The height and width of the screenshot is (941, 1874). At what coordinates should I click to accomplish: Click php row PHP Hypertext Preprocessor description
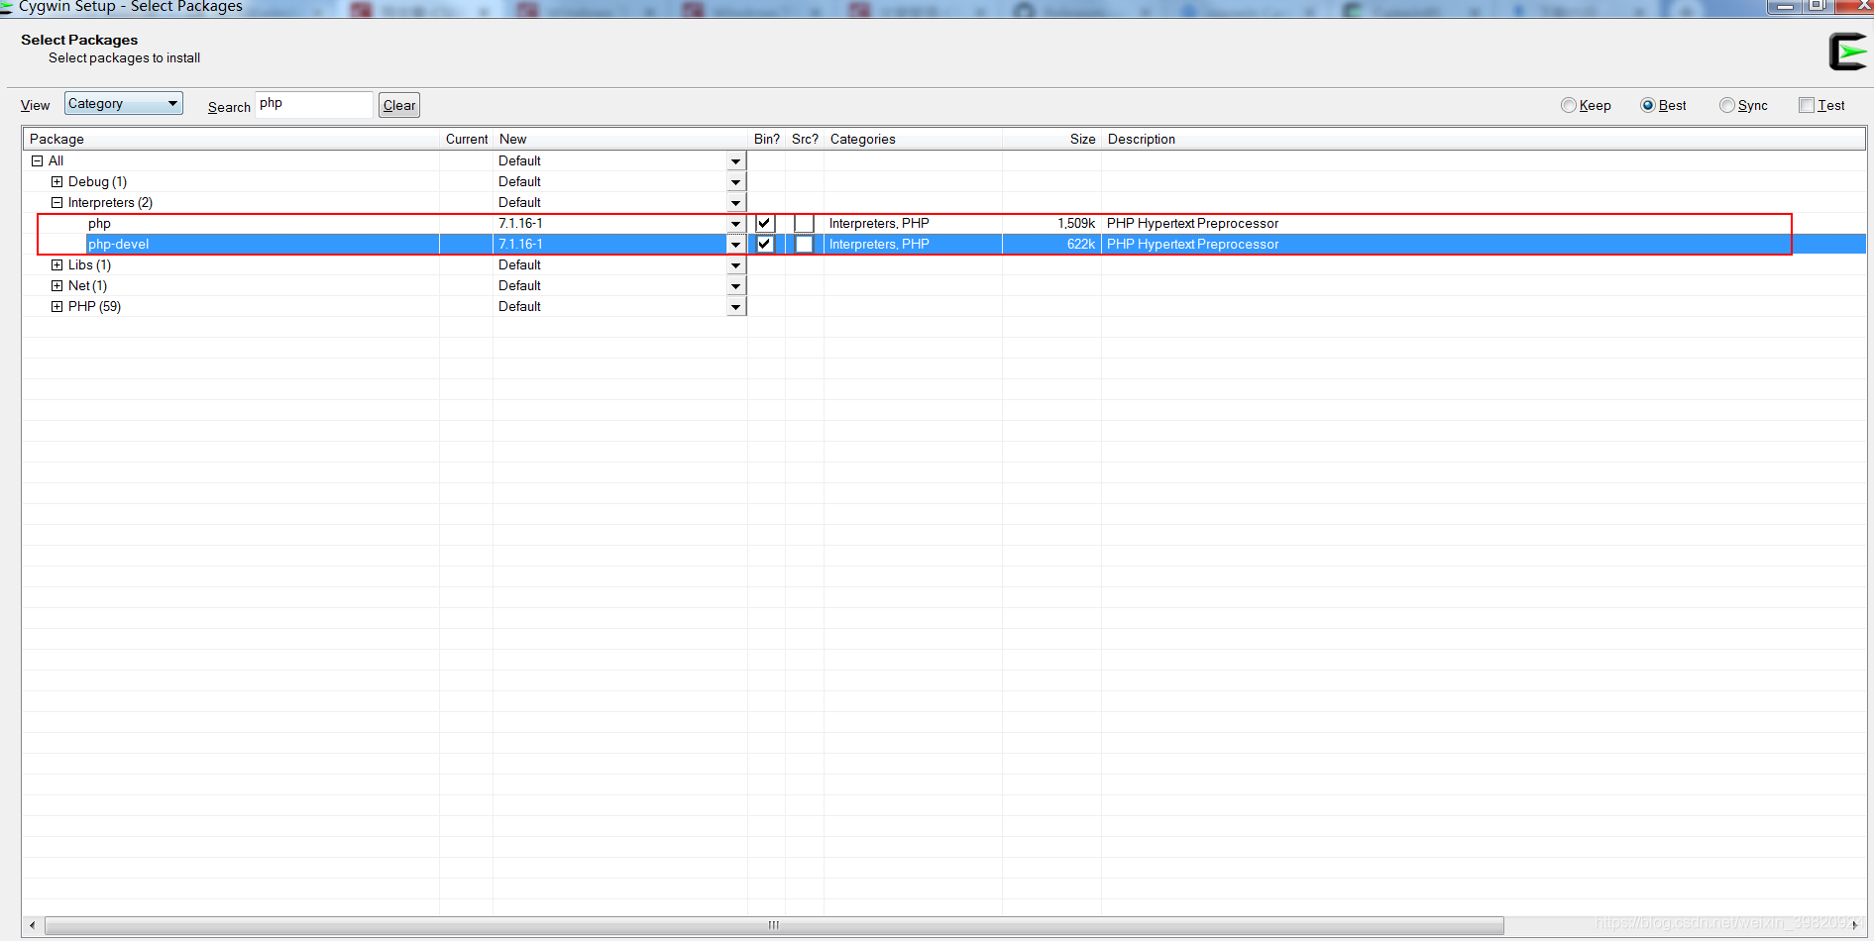[1192, 224]
